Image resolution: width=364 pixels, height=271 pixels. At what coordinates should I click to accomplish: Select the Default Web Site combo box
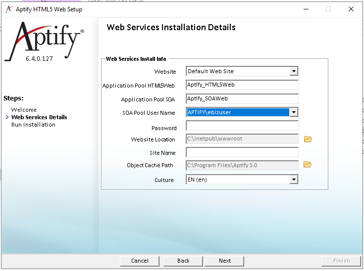click(242, 71)
